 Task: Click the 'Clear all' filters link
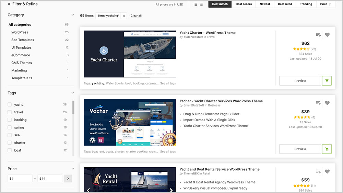pos(136,16)
